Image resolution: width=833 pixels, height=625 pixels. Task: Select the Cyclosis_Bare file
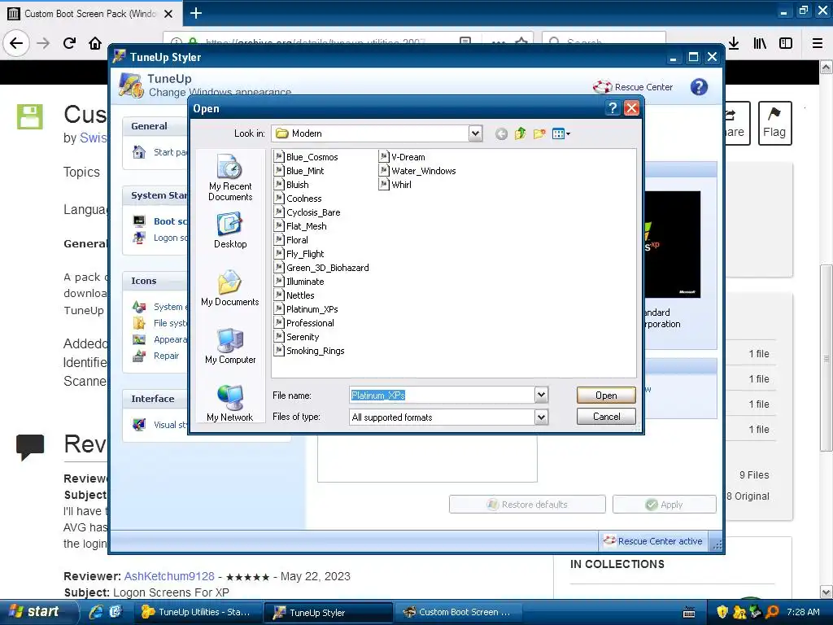[x=307, y=212]
